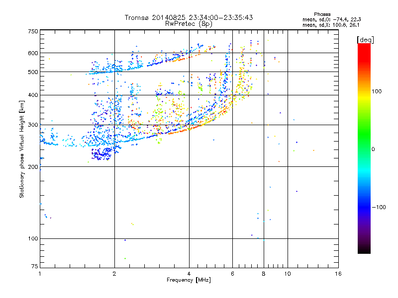Click the x-axis '8' tick label
Screen dimensions: 398x298
coord(264,274)
